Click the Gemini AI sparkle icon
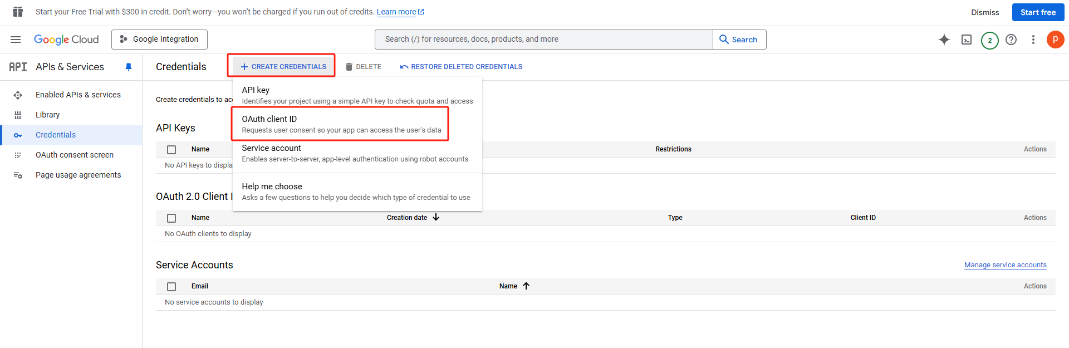Screen dimensions: 1069x348 (944, 40)
